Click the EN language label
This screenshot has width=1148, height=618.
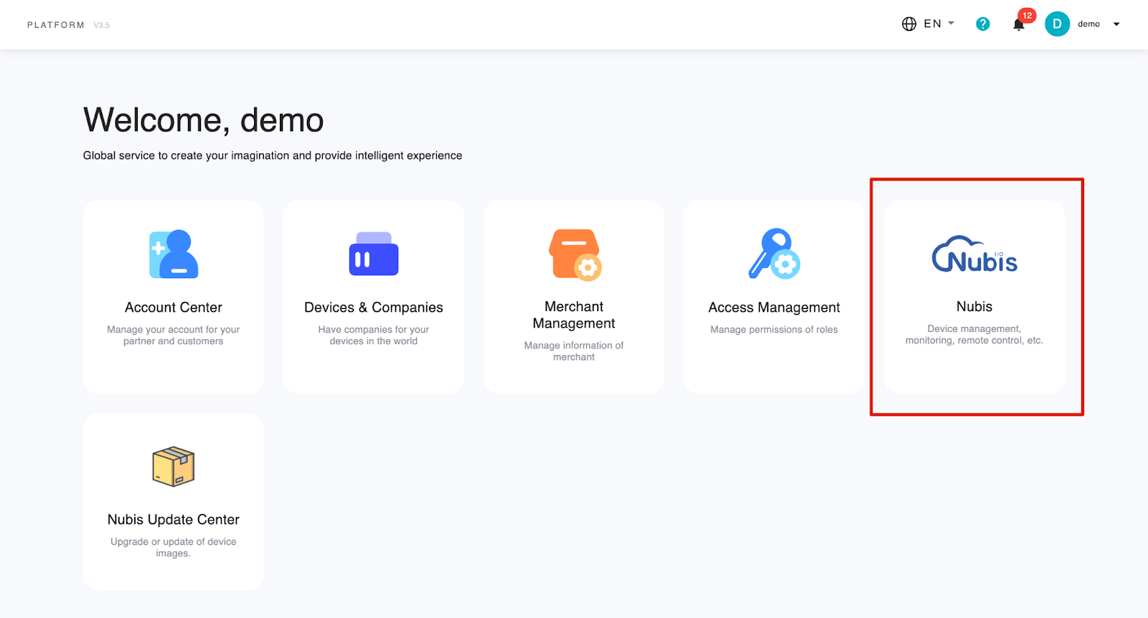pos(933,24)
